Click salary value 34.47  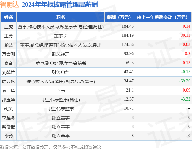click(129, 81)
